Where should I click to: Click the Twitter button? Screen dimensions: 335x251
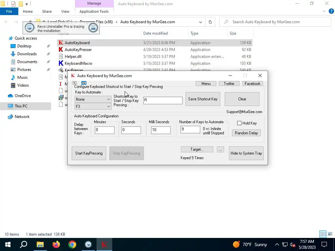(229, 83)
